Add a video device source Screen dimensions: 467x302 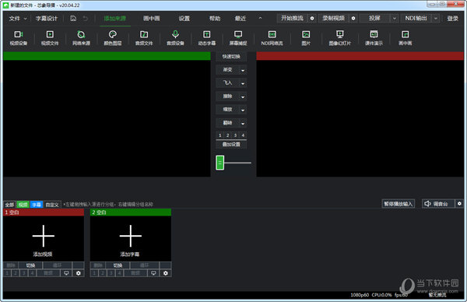[x=19, y=37]
